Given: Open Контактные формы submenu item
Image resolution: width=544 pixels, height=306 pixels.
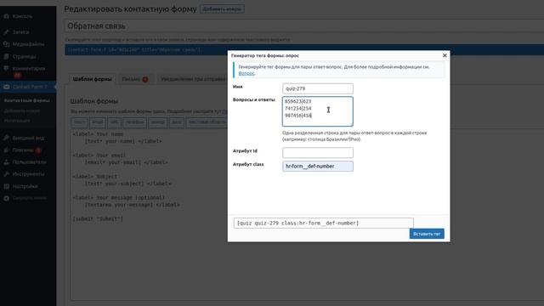Looking at the screenshot, I should pyautogui.click(x=26, y=100).
